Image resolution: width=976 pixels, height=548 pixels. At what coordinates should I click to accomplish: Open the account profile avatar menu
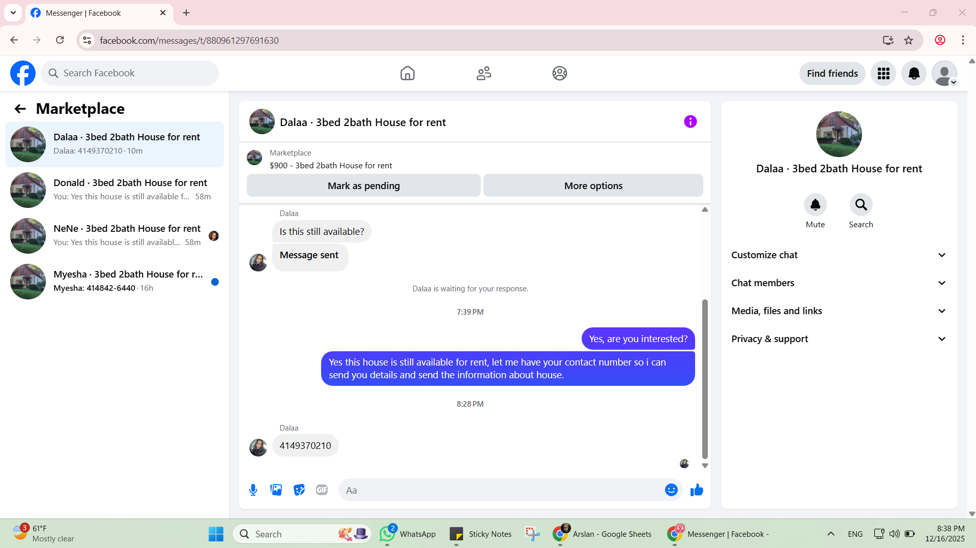pos(944,73)
